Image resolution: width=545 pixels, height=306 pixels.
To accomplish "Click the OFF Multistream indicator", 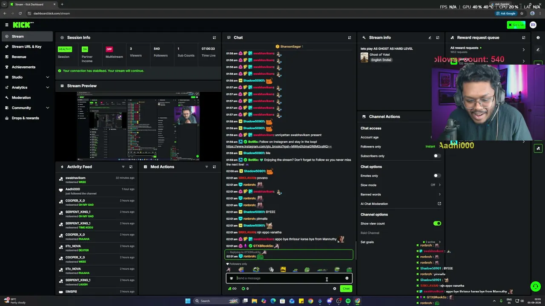I will [x=109, y=49].
